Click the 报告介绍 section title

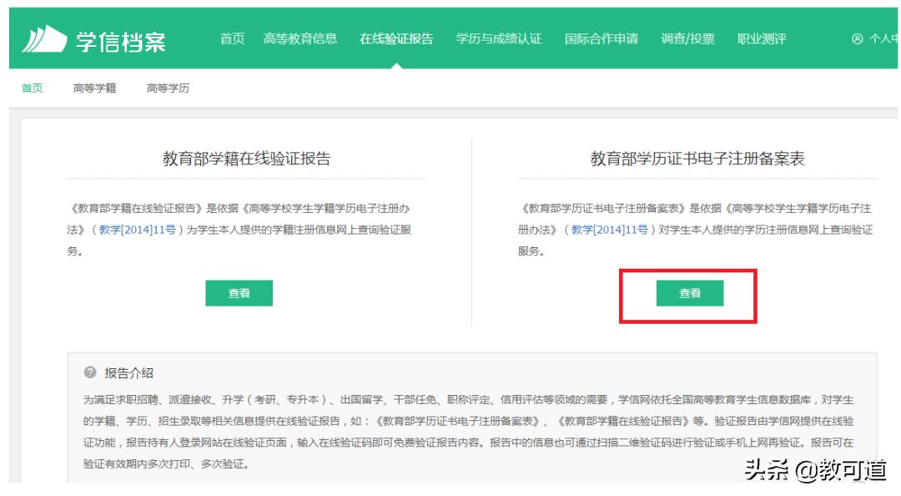click(x=129, y=372)
